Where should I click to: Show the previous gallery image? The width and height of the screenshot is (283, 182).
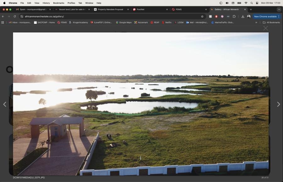pos(4,104)
